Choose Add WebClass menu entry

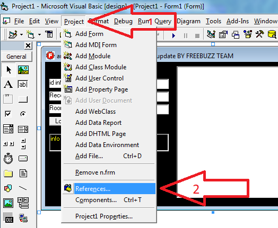tap(109, 112)
